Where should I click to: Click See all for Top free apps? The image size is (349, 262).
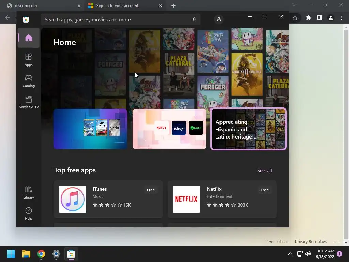pos(264,171)
